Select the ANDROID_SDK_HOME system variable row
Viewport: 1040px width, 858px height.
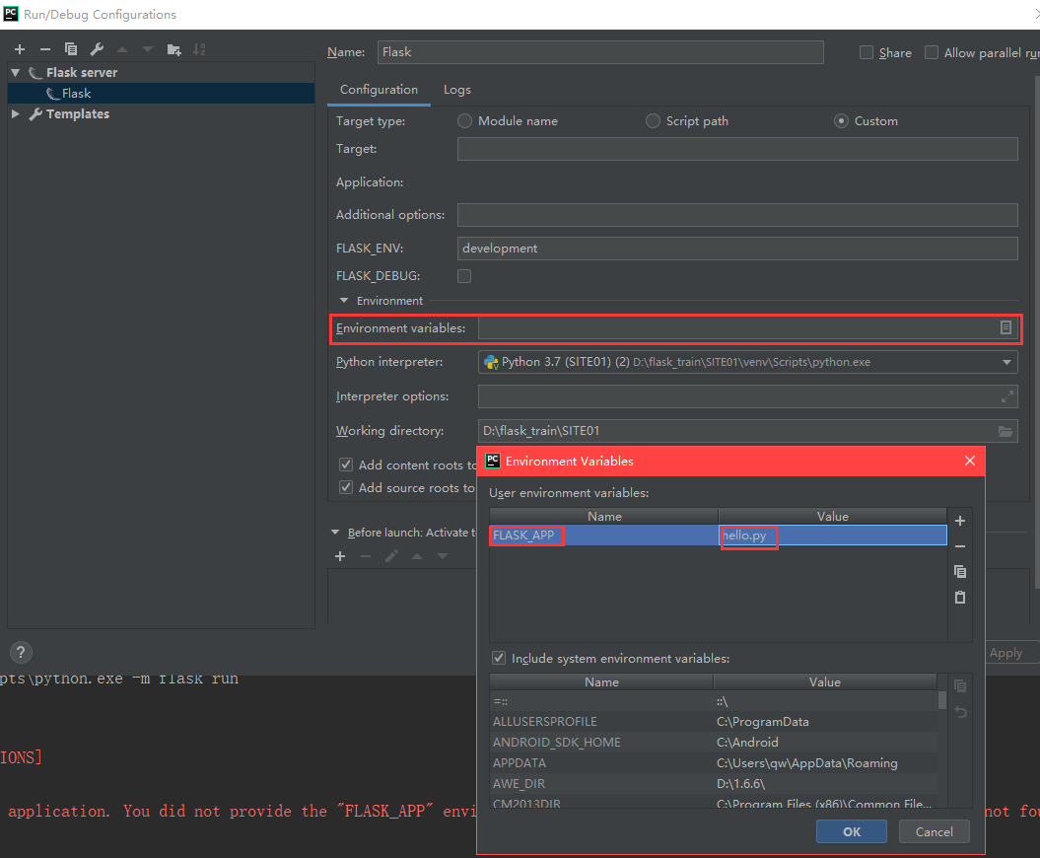[714, 742]
